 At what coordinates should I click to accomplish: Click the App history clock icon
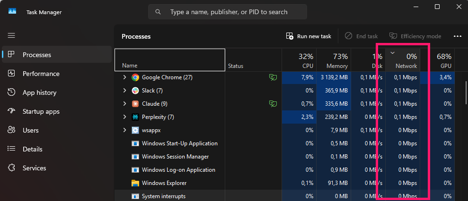coord(11,92)
